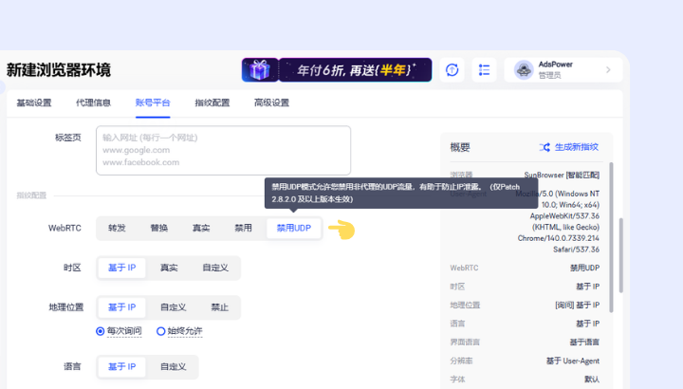The image size is (683, 389).
Task: Click Chrome/140.0.7339.214 text in User-Agent summary
Action: coord(559,238)
